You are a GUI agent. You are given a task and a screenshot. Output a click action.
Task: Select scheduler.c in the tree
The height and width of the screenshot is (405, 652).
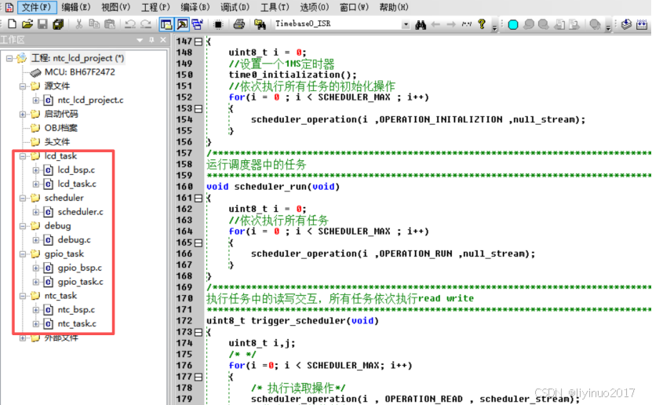pyautogui.click(x=80, y=212)
